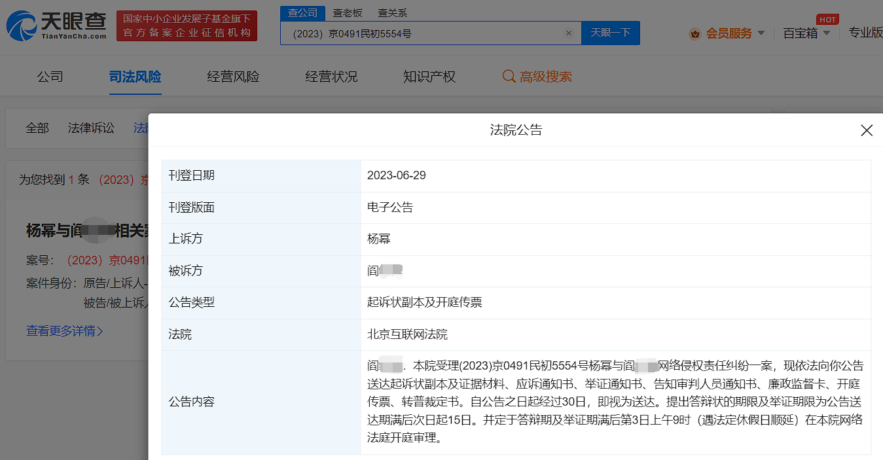Click the 高级搜索 magnifier icon
The height and width of the screenshot is (460, 883).
pyautogui.click(x=509, y=77)
